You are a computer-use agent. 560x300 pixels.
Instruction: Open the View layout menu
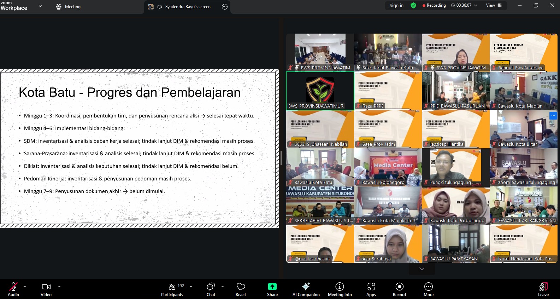pos(494,5)
